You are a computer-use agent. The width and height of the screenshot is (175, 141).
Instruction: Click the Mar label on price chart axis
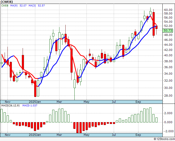[x=59, y=102]
